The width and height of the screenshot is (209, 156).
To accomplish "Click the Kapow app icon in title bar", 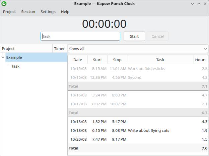I will point(4,4).
